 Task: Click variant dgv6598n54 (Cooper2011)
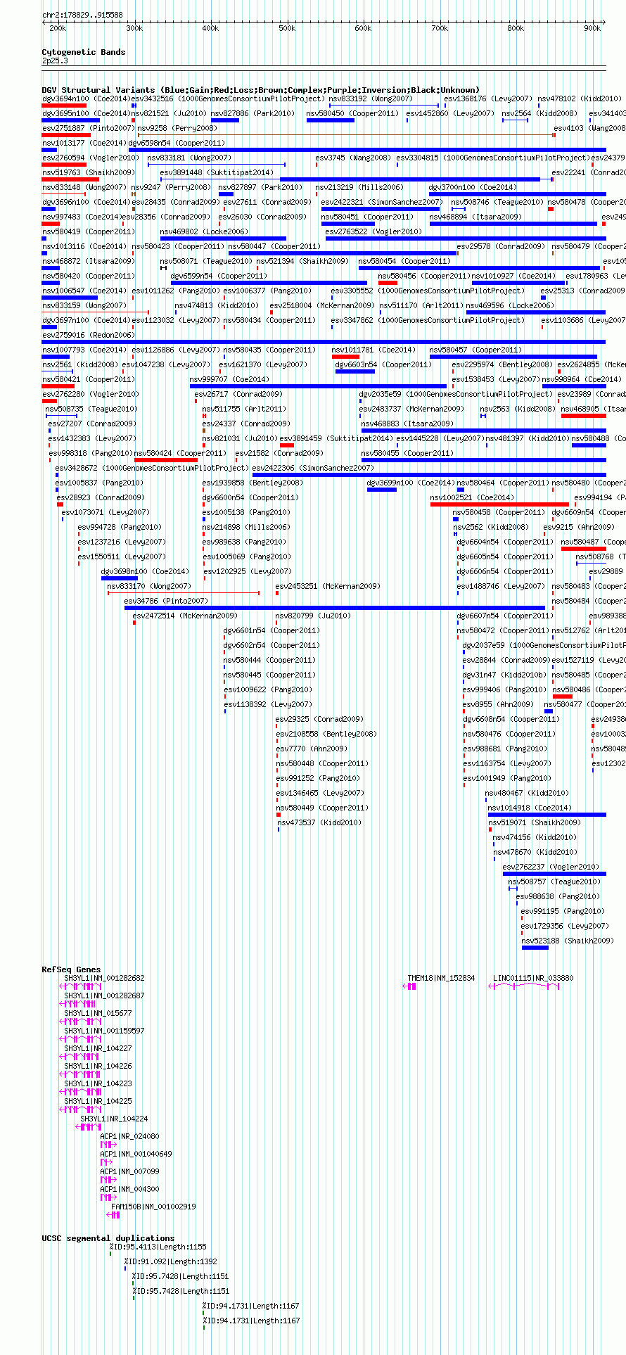[x=177, y=144]
